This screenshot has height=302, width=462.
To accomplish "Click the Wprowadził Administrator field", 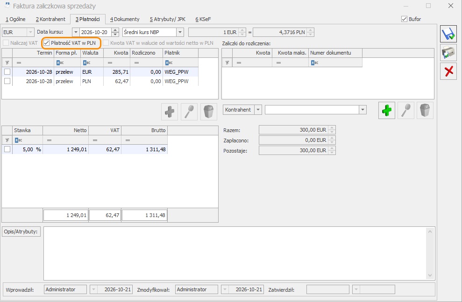I will (65, 290).
